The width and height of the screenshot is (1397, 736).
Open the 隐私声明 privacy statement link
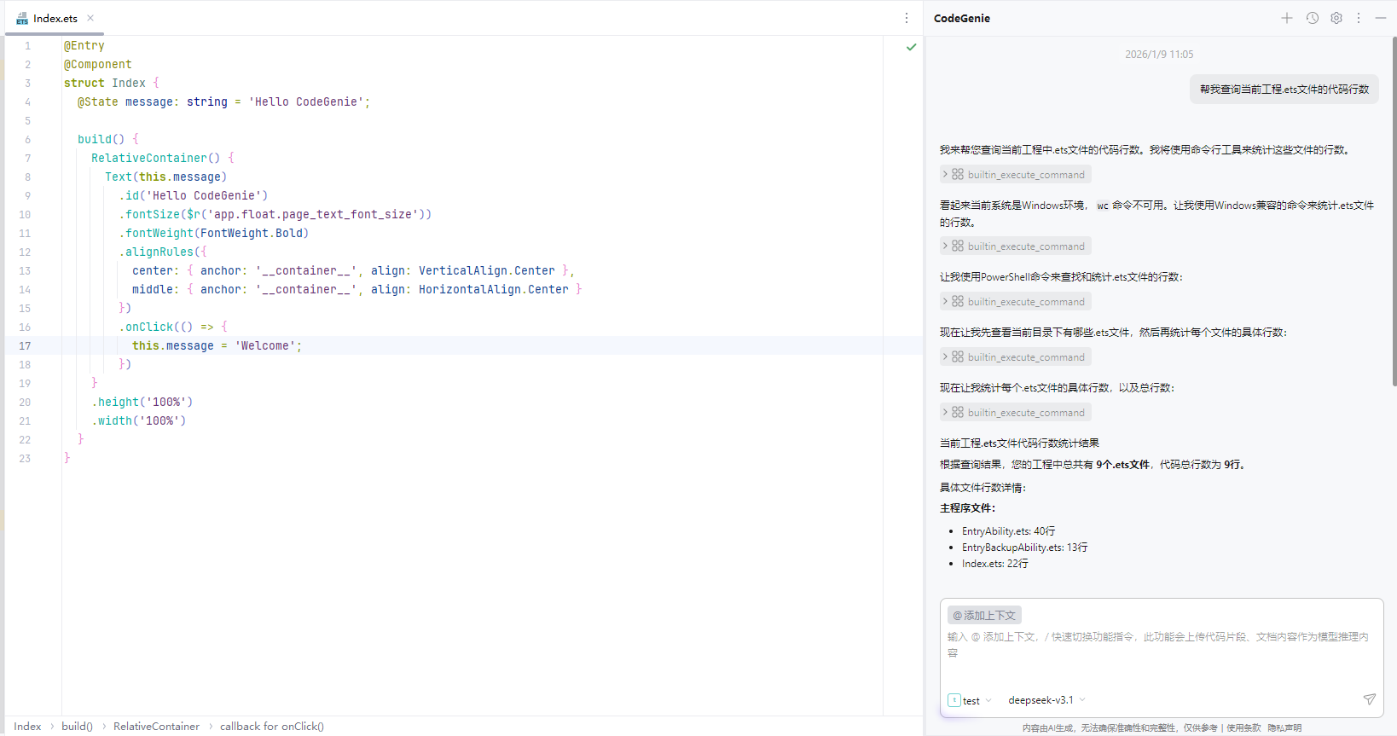(1284, 727)
